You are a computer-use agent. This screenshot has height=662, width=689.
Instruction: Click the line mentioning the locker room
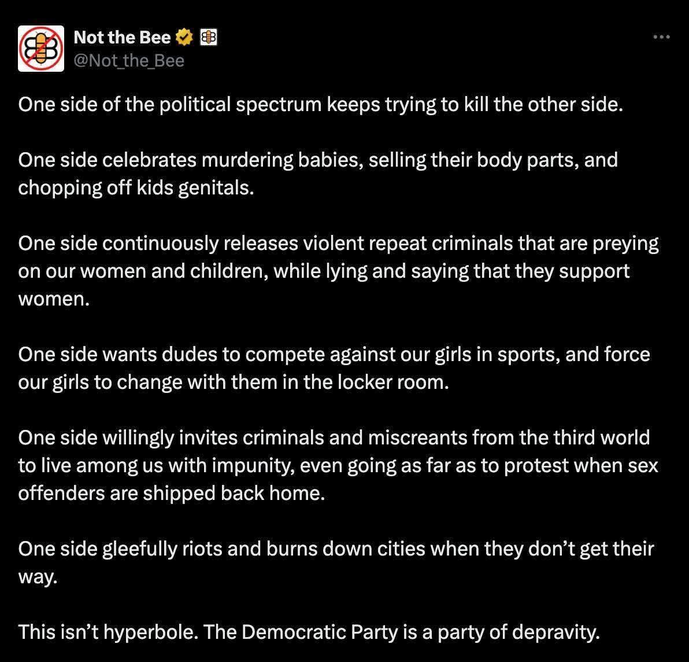234,383
